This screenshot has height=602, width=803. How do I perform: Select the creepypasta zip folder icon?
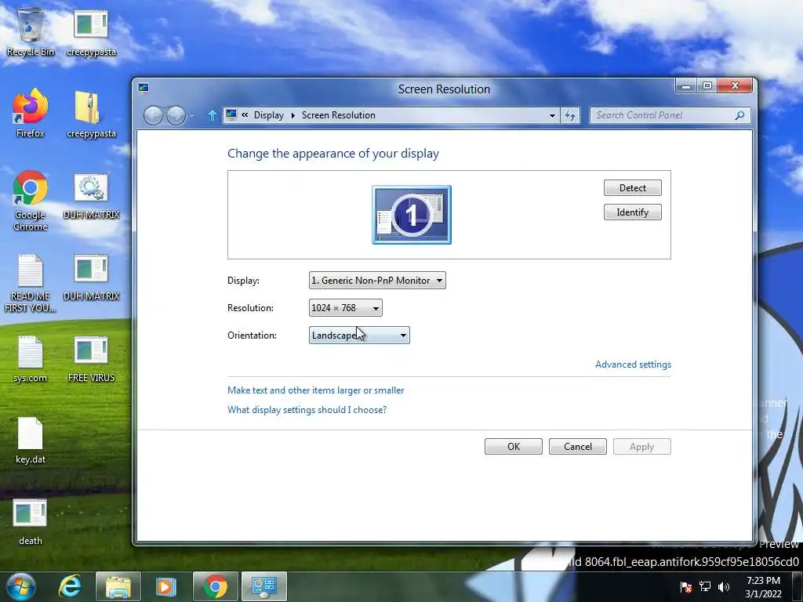(91, 113)
